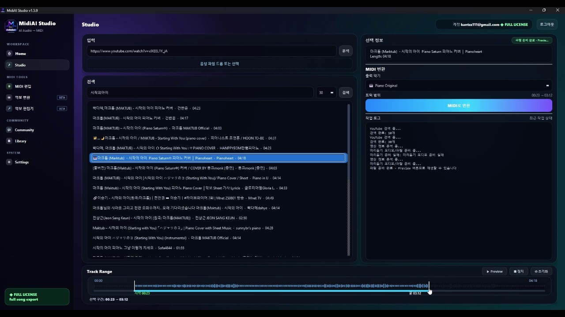Image resolution: width=565 pixels, height=317 pixels.
Task: Open the 악보 변환 tool icon
Action: coord(9,97)
